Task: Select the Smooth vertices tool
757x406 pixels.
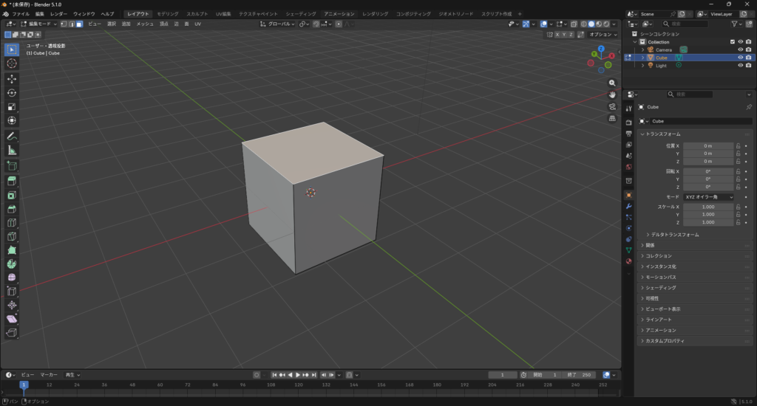Action: tap(12, 278)
